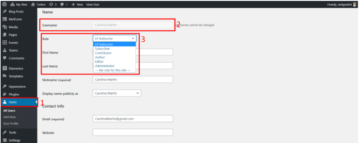Open the New content menu
Screen dimensions: 360x143
click(x=77, y=5)
